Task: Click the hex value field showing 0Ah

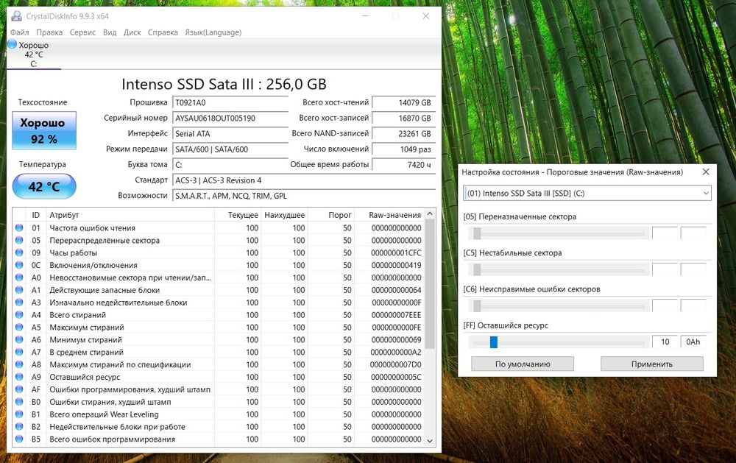Action: click(693, 342)
